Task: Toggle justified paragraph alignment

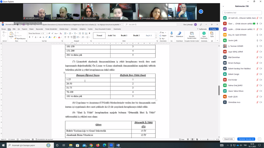Action: [x=75, y=37]
